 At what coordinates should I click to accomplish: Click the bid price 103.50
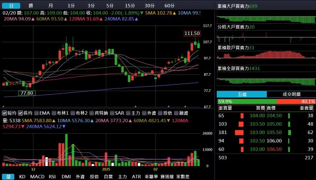point(257,124)
